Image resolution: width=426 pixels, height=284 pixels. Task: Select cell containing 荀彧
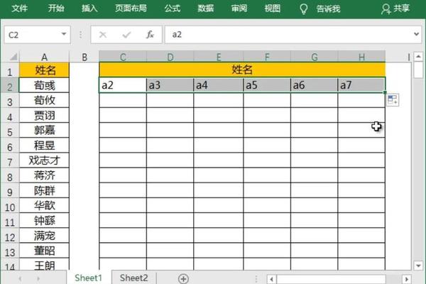(44, 85)
